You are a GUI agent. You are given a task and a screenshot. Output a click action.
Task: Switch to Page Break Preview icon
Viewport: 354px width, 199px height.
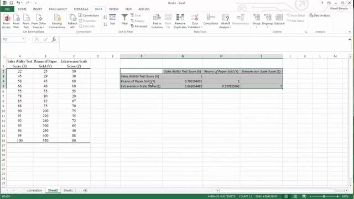pos(304,197)
